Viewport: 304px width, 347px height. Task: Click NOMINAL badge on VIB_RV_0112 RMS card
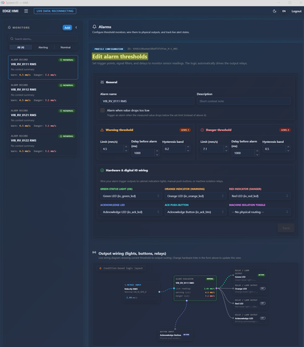pos(67,85)
